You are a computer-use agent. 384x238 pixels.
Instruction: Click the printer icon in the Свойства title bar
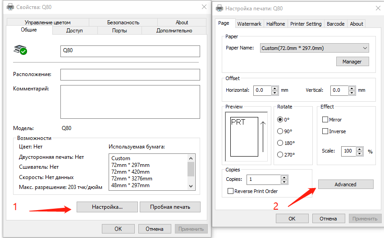tap(10, 7)
